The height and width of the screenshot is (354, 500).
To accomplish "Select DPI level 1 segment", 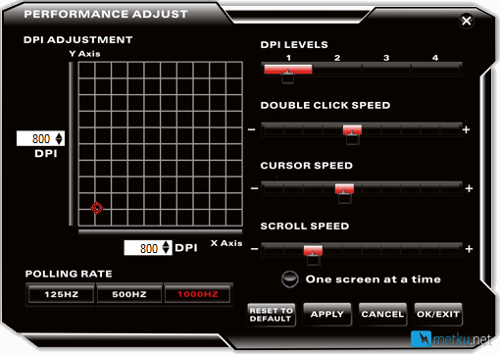I will [x=288, y=69].
